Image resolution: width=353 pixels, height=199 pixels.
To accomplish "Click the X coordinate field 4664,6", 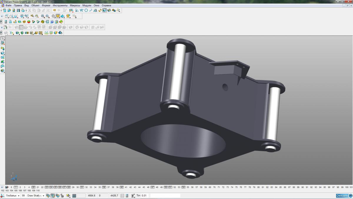I will pyautogui.click(x=92, y=195).
